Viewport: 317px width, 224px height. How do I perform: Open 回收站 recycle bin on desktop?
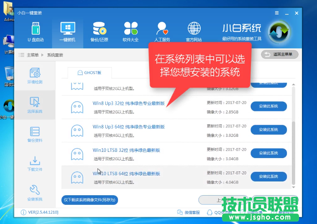coord(9,77)
